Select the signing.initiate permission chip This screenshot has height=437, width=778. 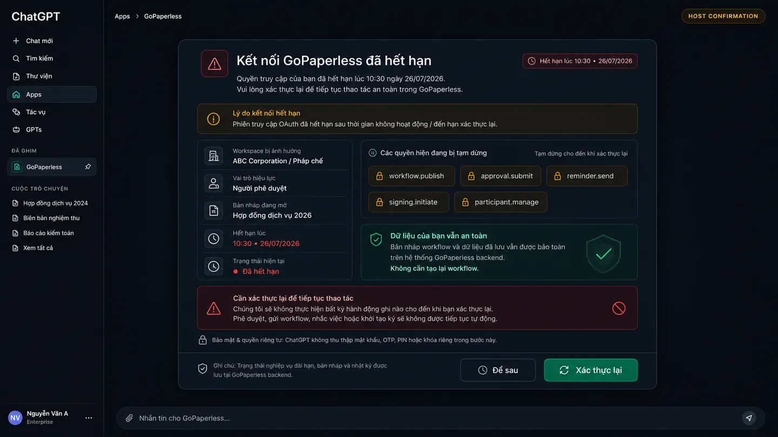click(x=408, y=202)
